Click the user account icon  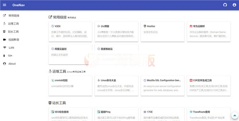pyautogui.click(x=234, y=5)
